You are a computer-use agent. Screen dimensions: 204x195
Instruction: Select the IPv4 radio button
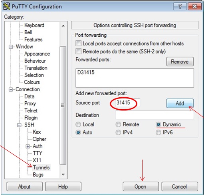[x=118, y=132]
